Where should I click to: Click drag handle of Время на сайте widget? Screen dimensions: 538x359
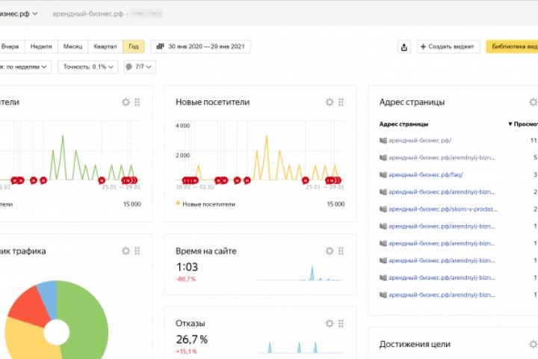(341, 251)
